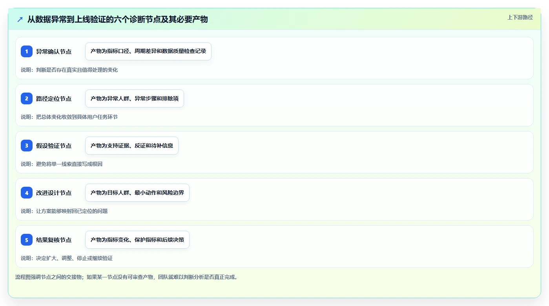
Task: Click the chip 产物为目标人群、最小动作和风险边界
Action: point(137,193)
